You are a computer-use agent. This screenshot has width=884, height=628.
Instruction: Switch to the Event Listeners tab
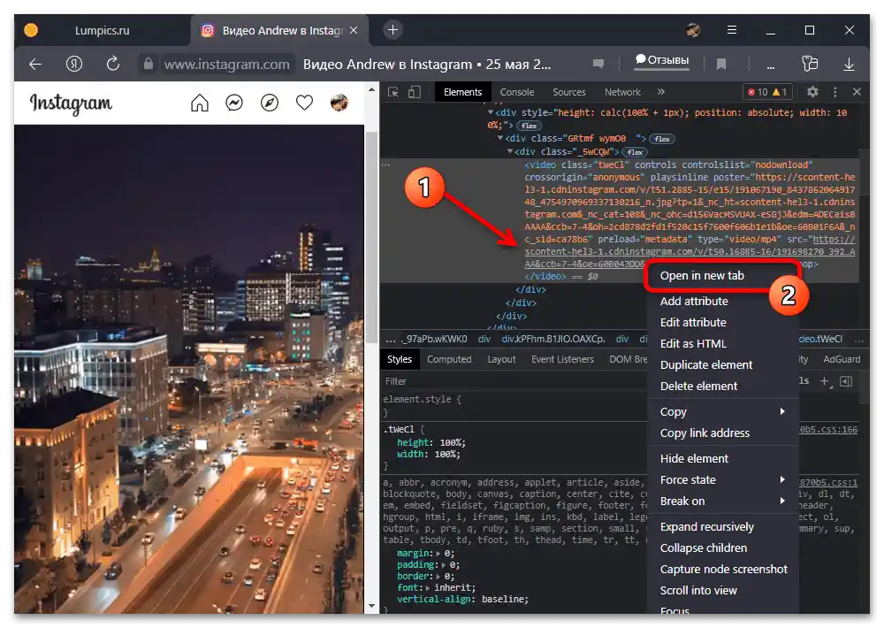(x=562, y=359)
